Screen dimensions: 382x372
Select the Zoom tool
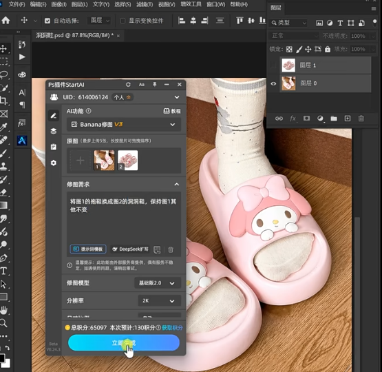click(x=3, y=323)
